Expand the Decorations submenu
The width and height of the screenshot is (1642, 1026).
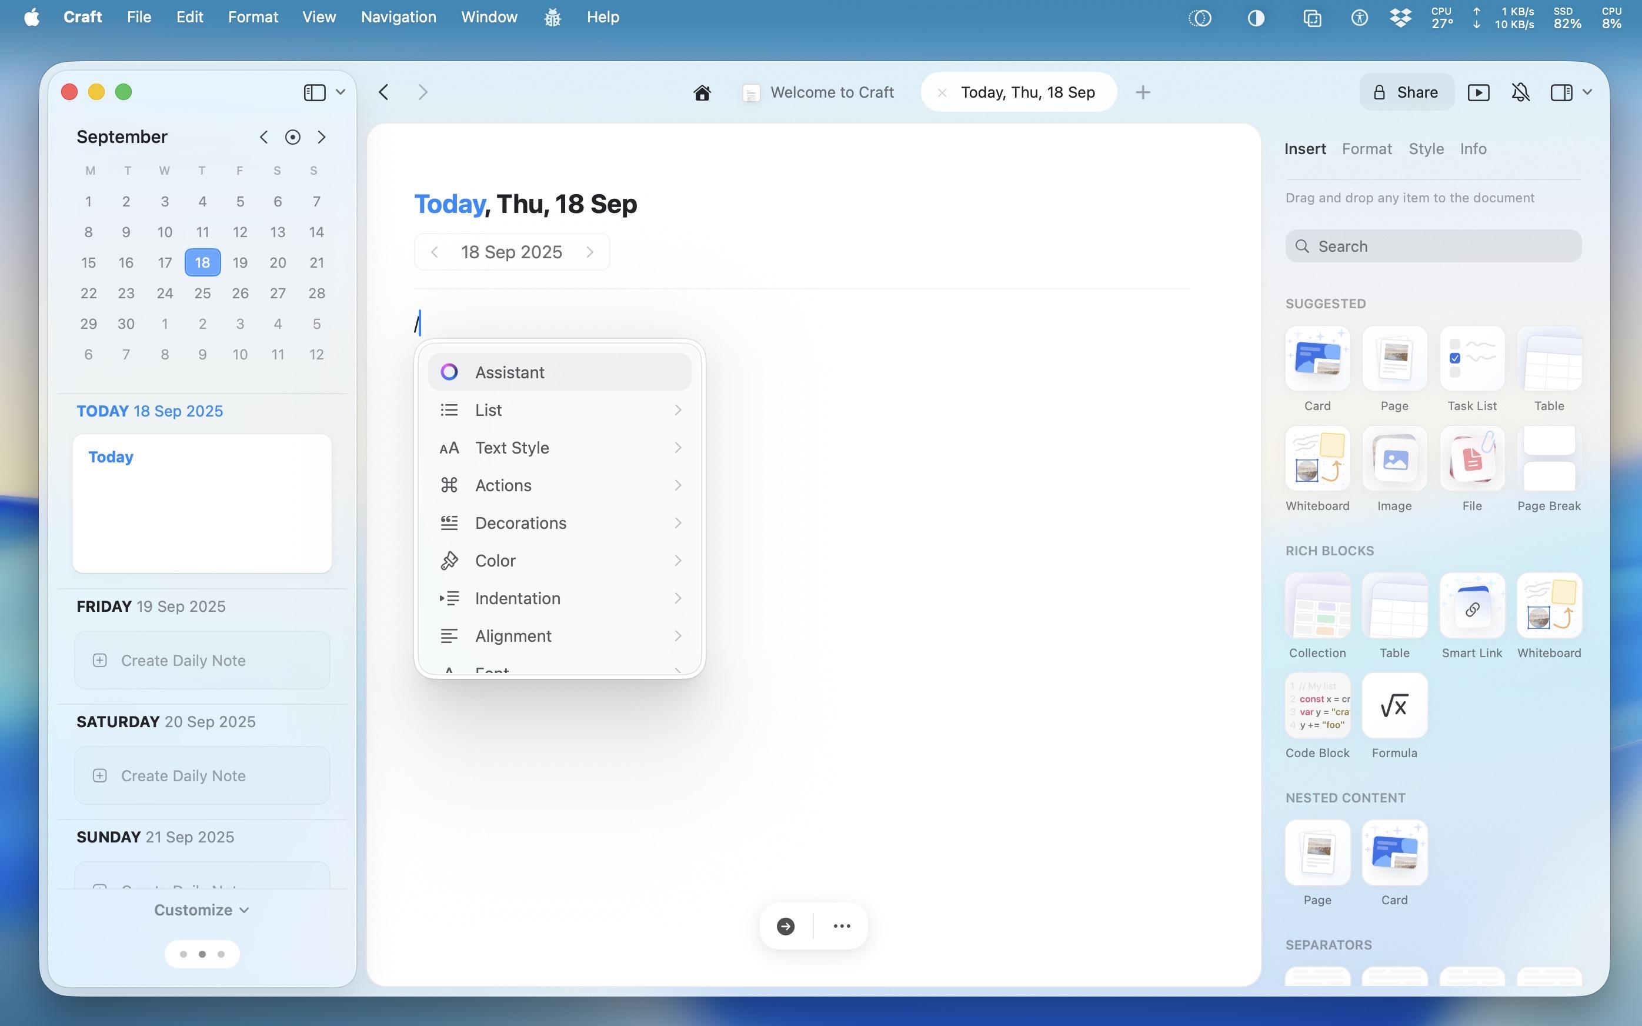tap(559, 523)
